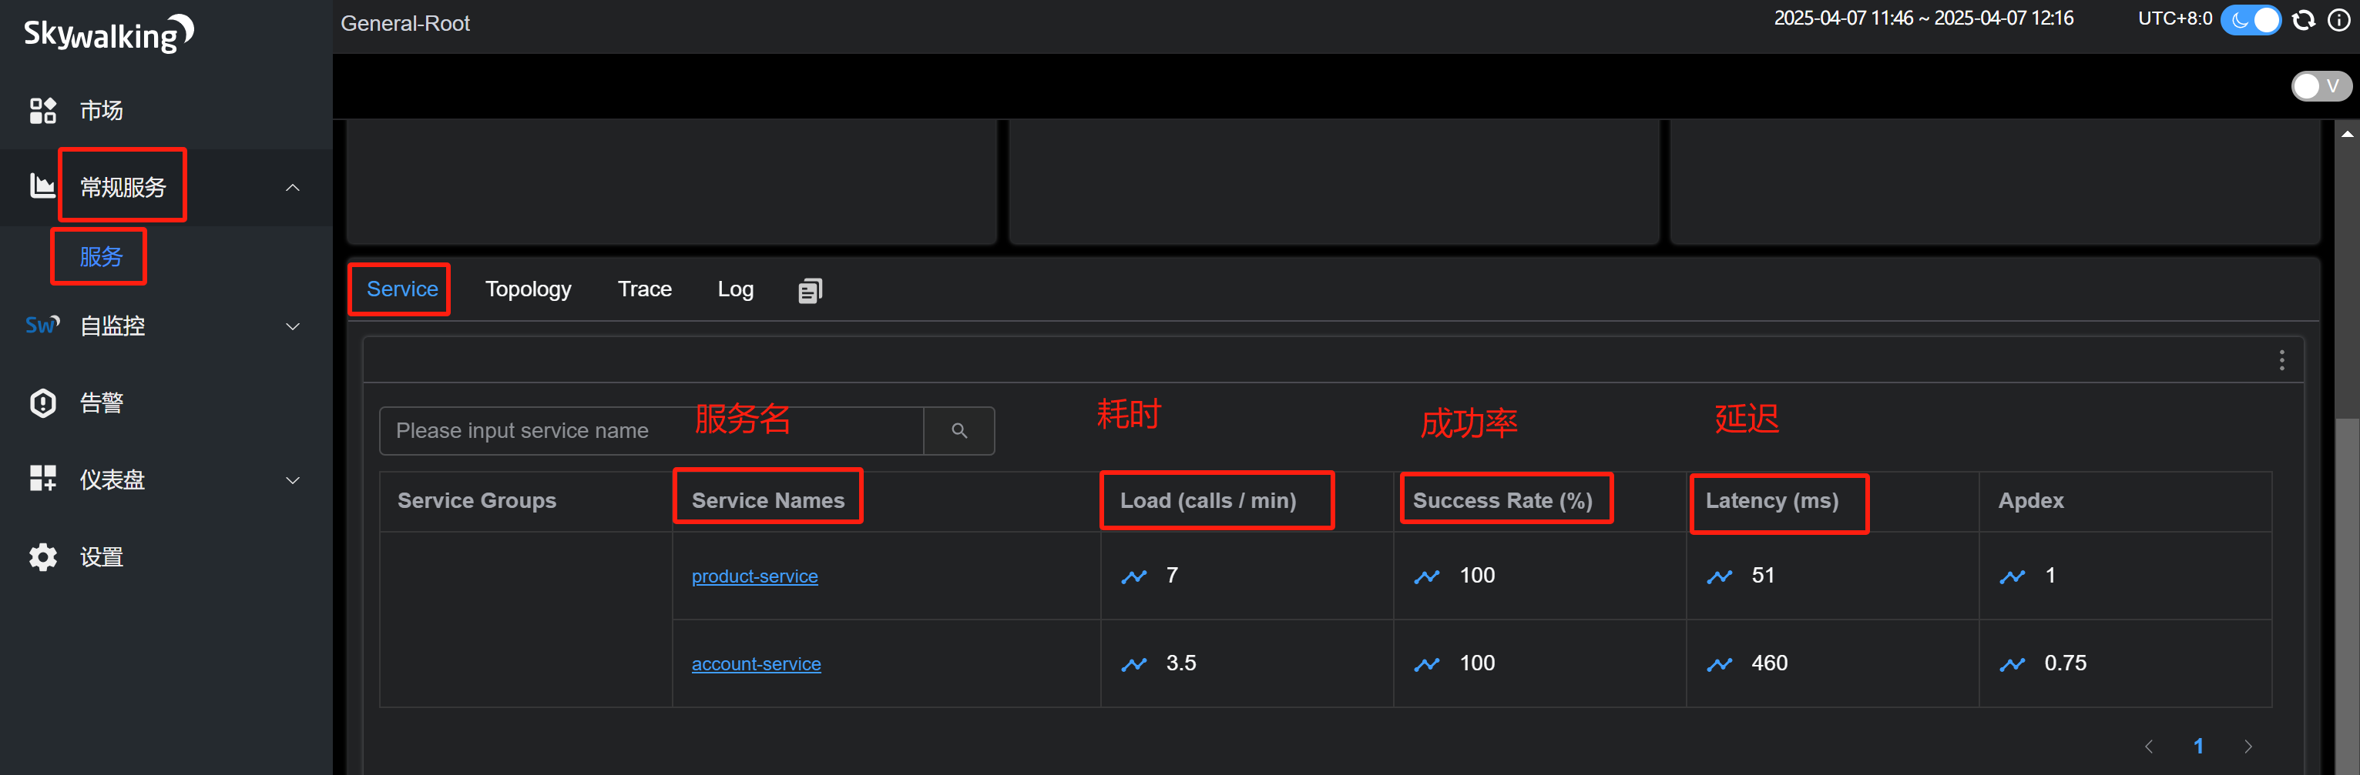
Task: Click latency value 460
Action: [1769, 663]
